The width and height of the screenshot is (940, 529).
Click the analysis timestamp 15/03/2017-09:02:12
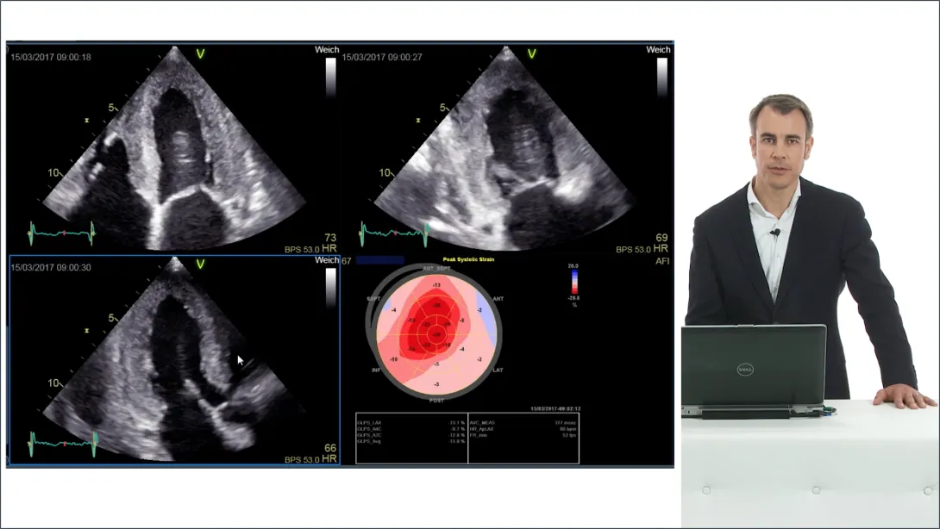(555, 408)
